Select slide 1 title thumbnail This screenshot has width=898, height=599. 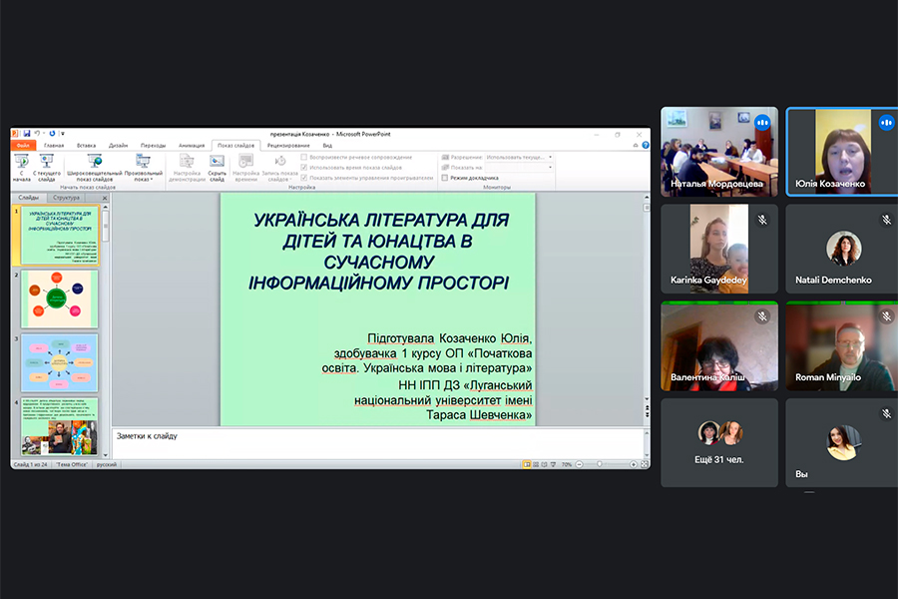click(x=60, y=235)
